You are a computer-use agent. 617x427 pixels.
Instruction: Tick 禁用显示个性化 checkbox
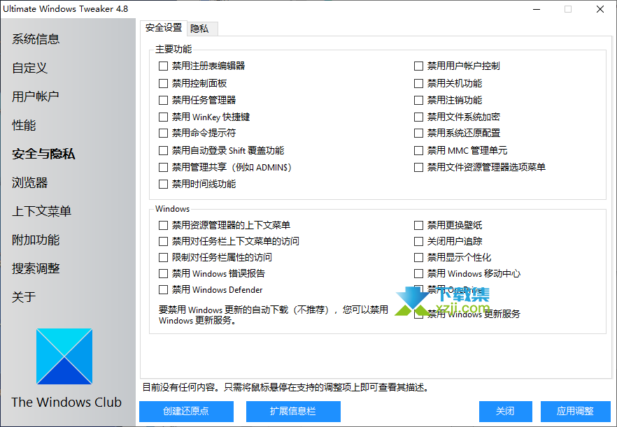(418, 258)
